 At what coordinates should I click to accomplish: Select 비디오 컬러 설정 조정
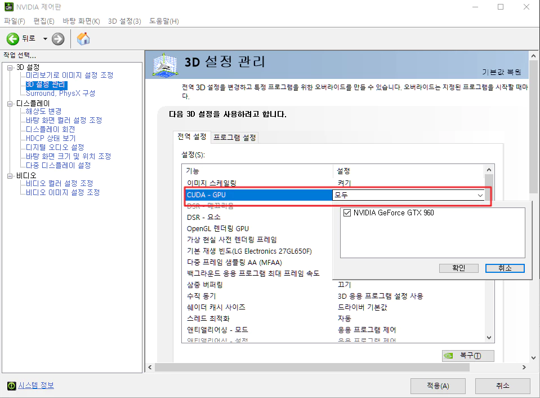point(60,183)
